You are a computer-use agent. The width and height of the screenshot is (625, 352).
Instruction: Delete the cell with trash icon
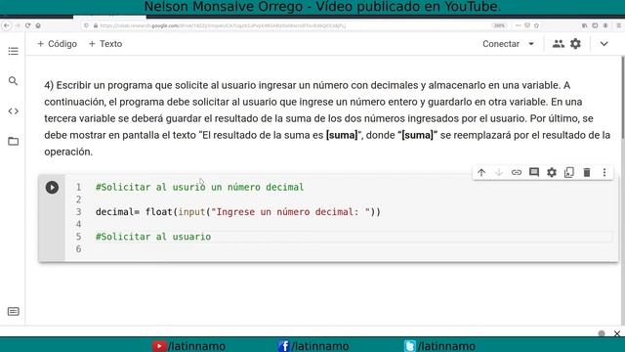click(587, 172)
